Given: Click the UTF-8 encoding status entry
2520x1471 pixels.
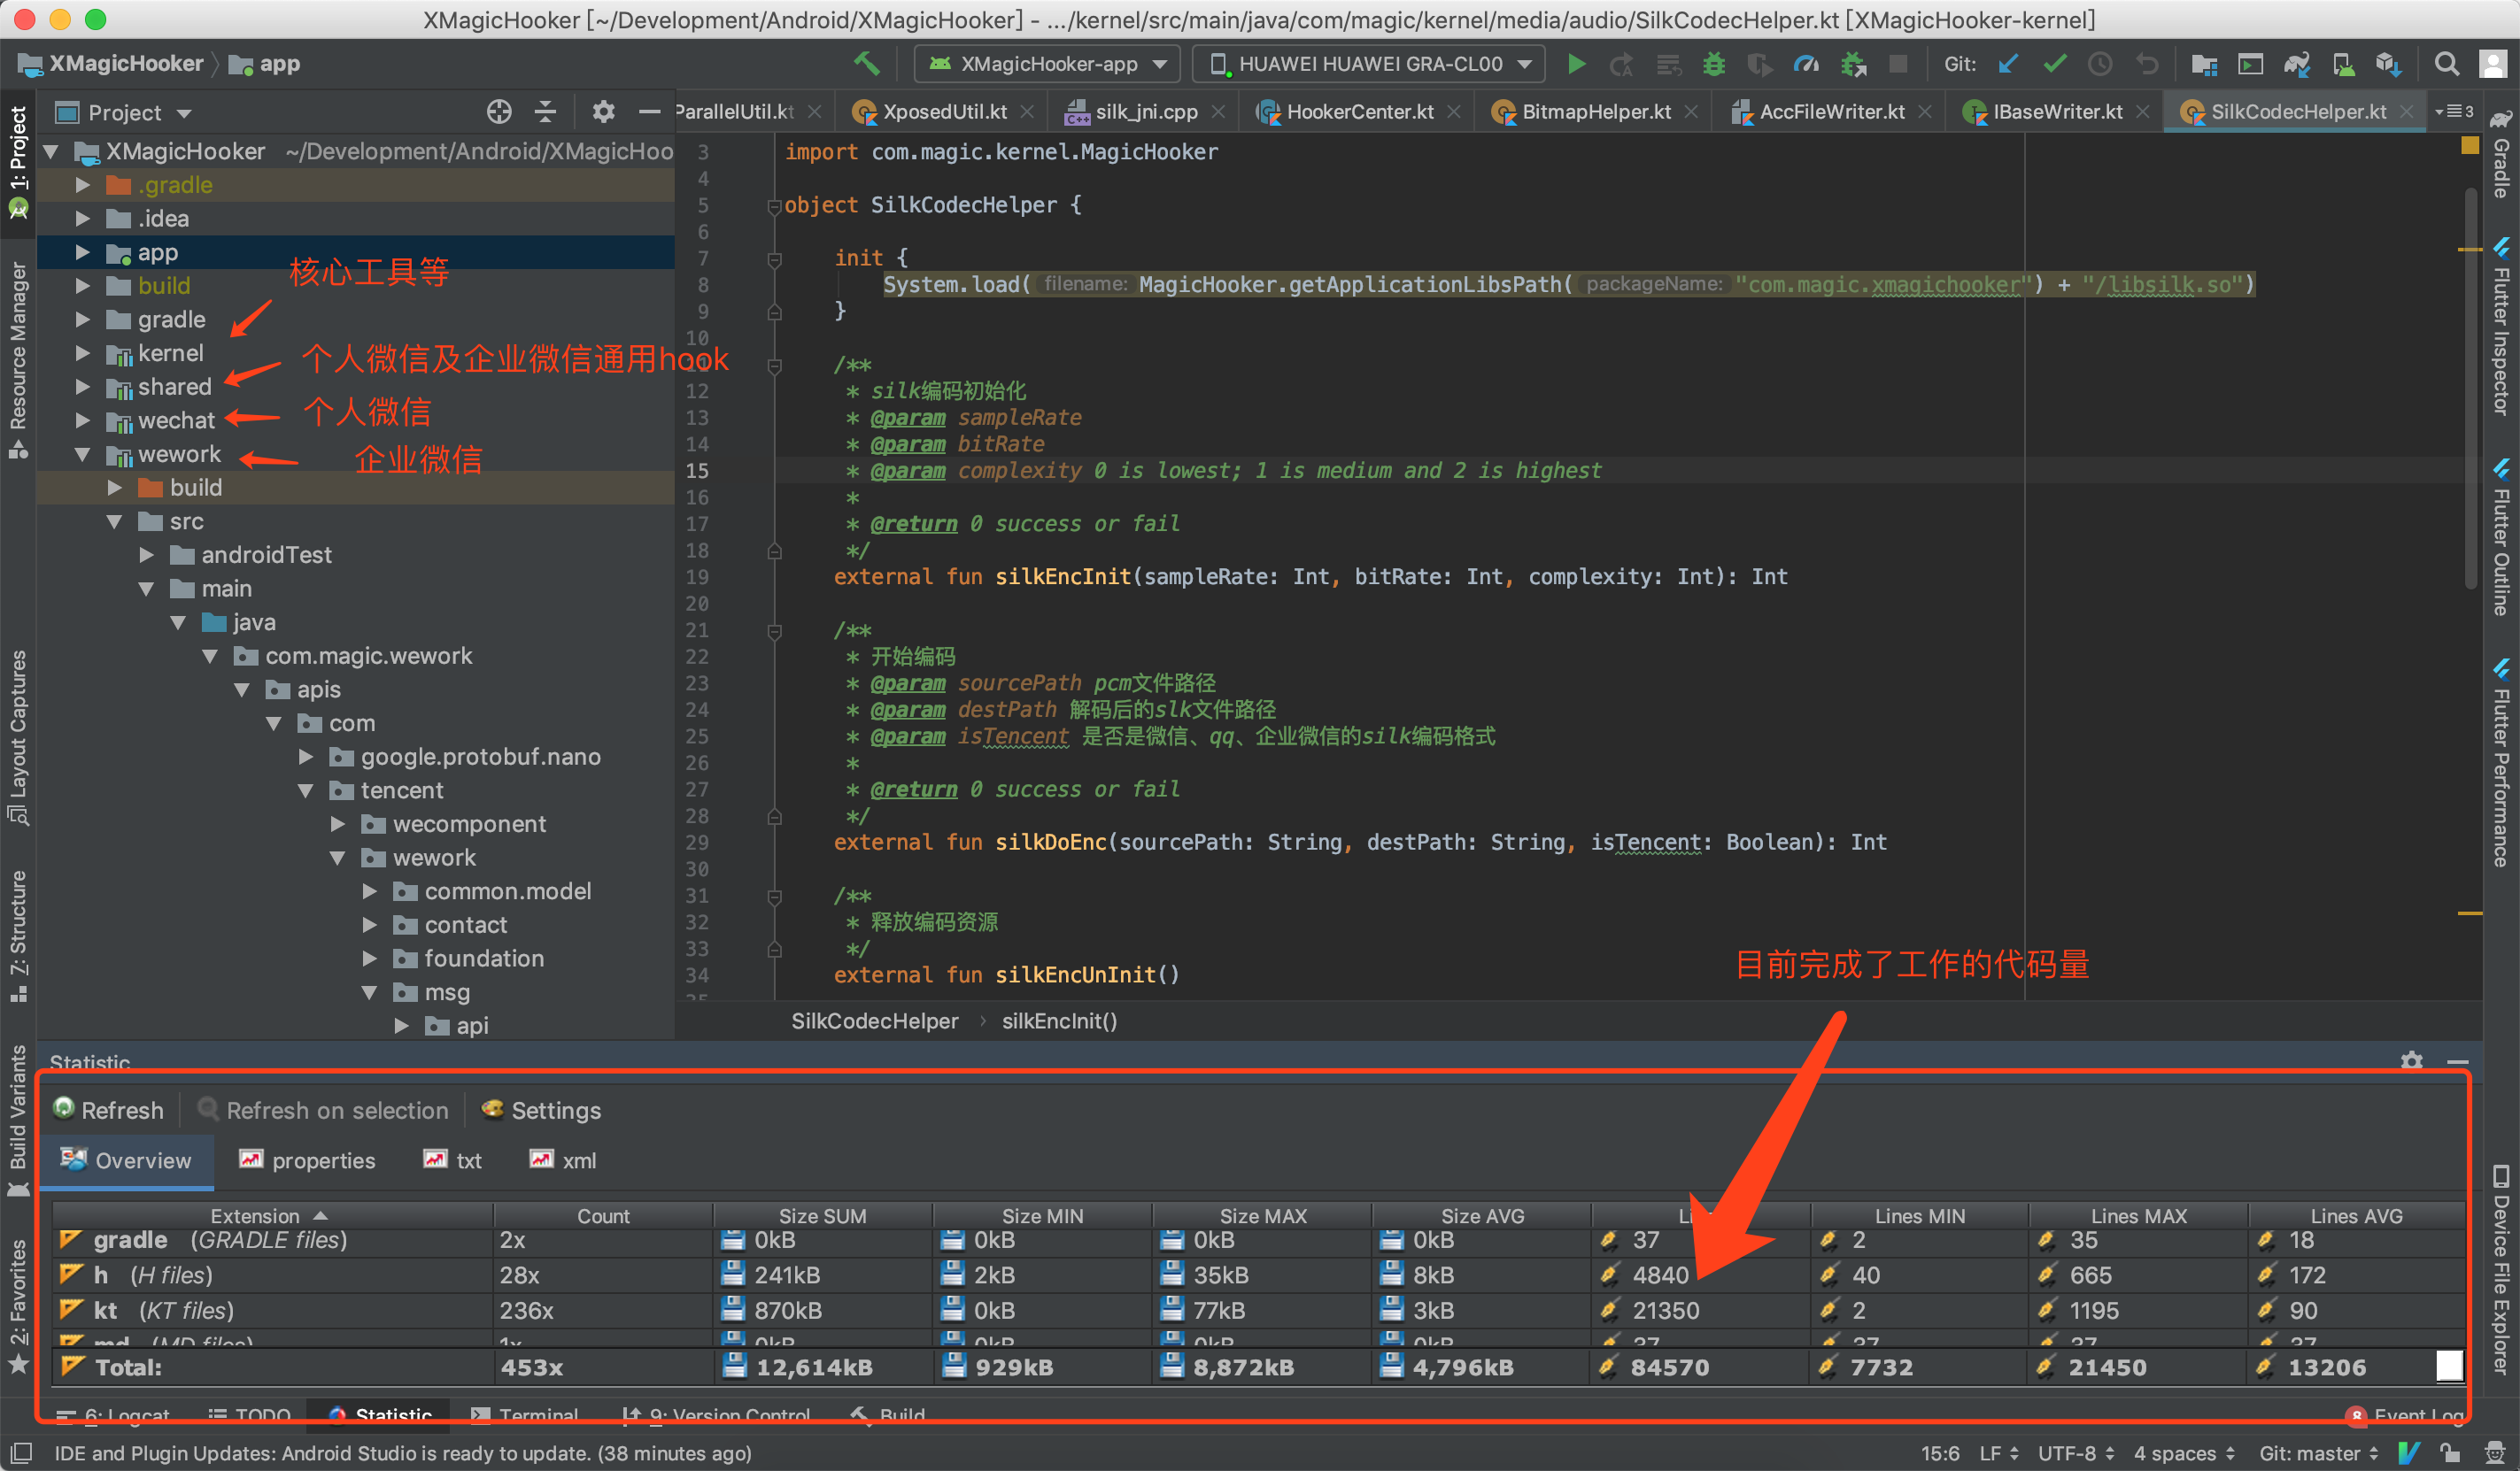Looking at the screenshot, I should pos(2076,1453).
